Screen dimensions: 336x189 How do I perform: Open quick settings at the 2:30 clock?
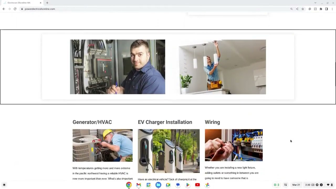tap(308, 185)
